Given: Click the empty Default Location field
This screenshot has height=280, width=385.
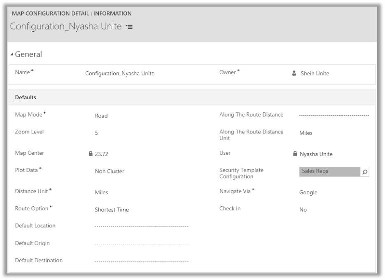Looking at the screenshot, I should [141, 226].
